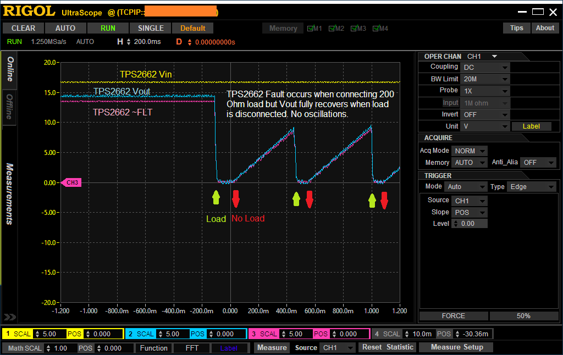Click the FORCE trigger button
Image resolution: width=563 pixels, height=355 pixels.
(453, 316)
